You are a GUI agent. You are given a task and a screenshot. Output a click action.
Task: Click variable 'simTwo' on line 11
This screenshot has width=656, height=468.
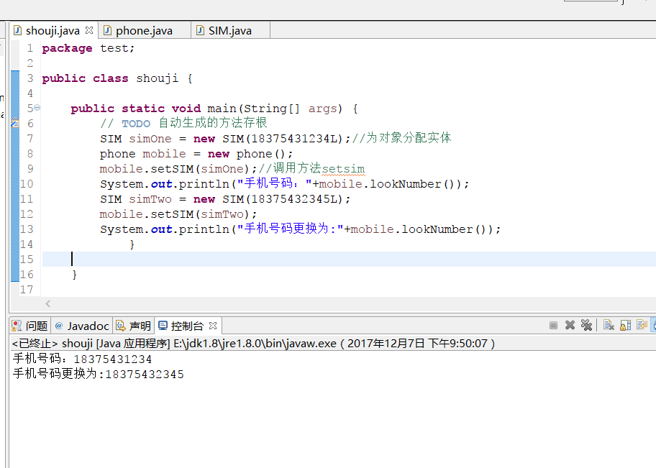[150, 199]
